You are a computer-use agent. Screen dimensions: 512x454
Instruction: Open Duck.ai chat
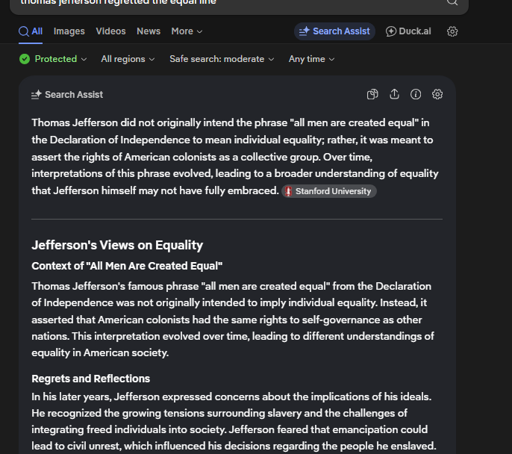(x=408, y=31)
